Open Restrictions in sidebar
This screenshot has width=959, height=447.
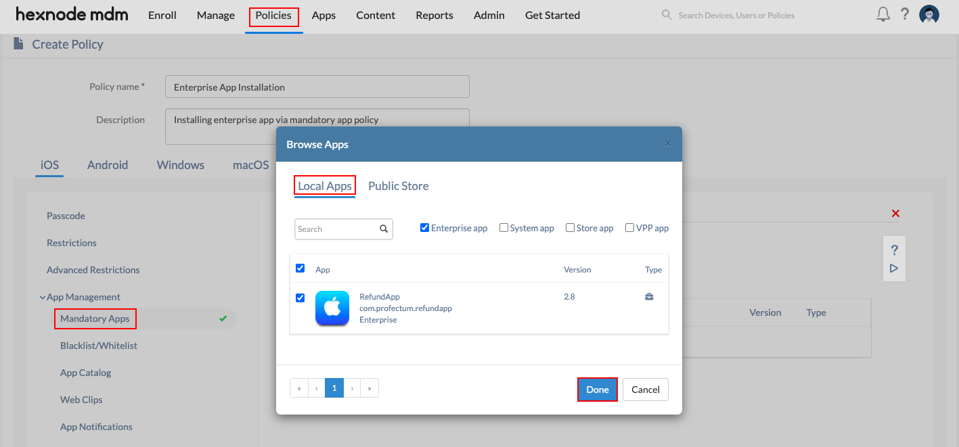click(72, 243)
